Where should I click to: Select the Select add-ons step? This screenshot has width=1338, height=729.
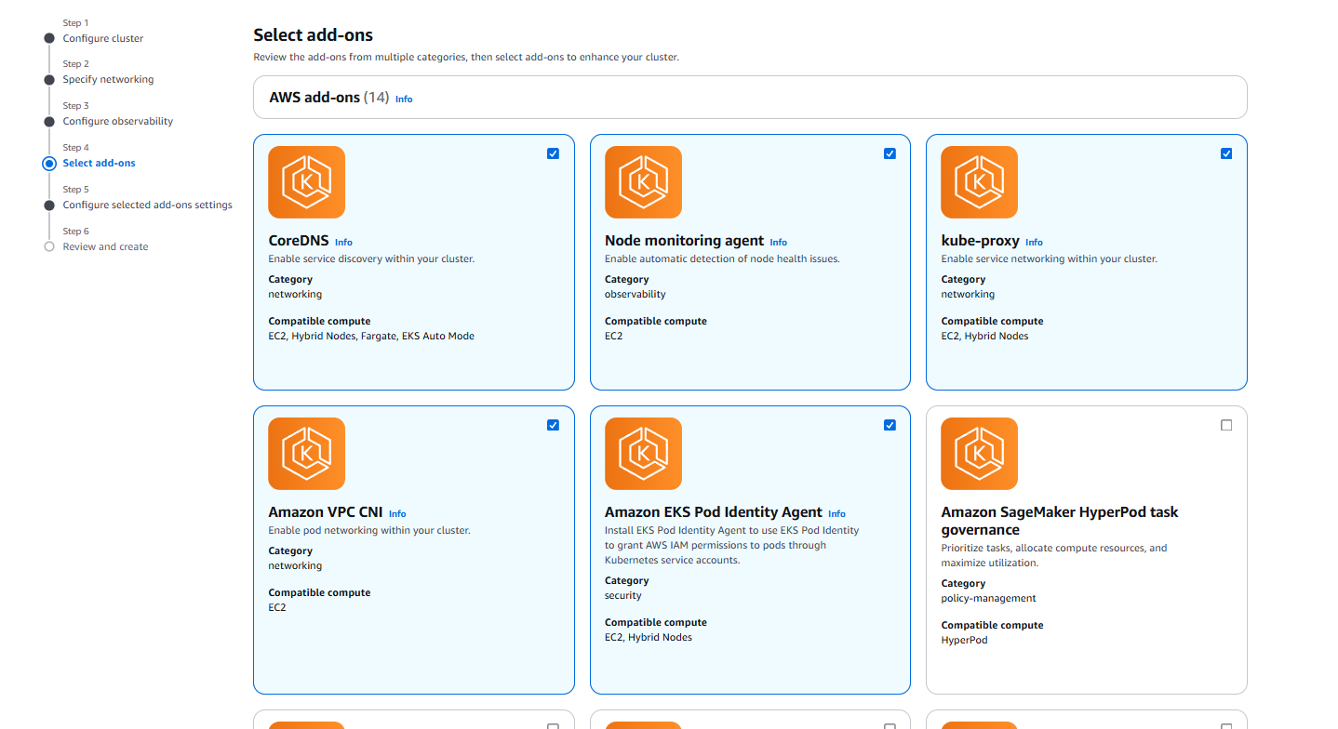coord(99,163)
